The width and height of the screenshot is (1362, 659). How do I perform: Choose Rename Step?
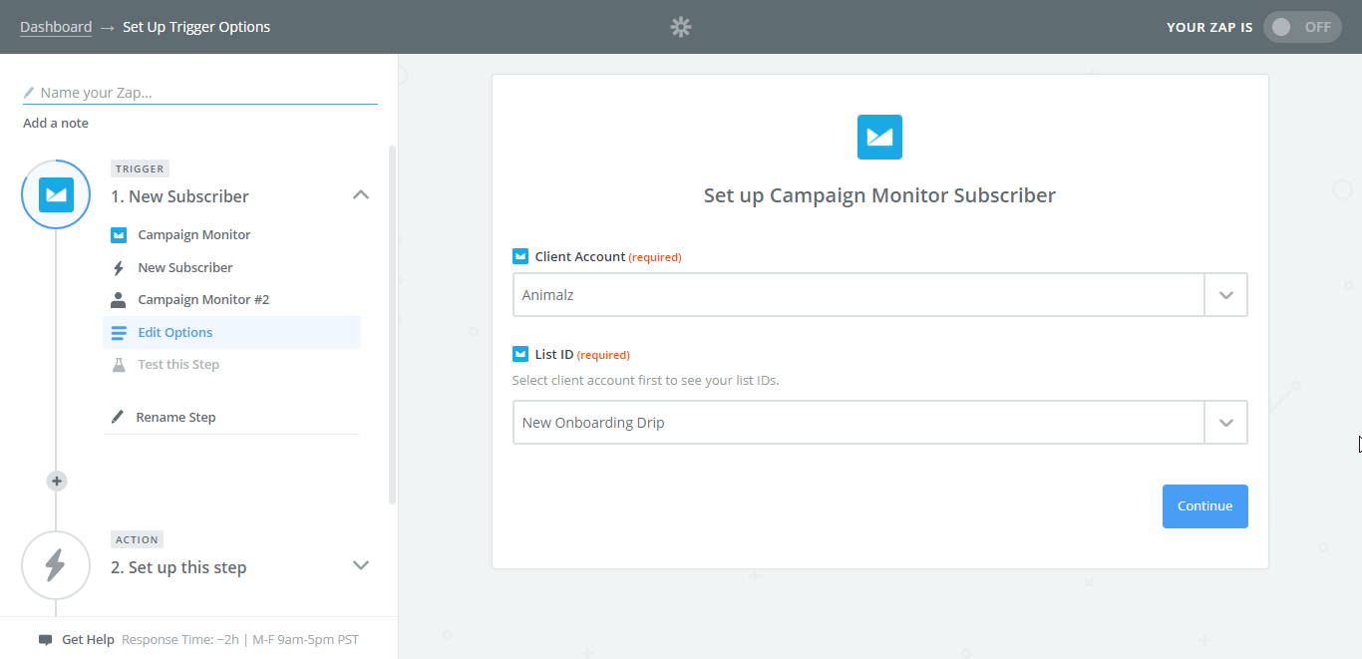tap(175, 417)
